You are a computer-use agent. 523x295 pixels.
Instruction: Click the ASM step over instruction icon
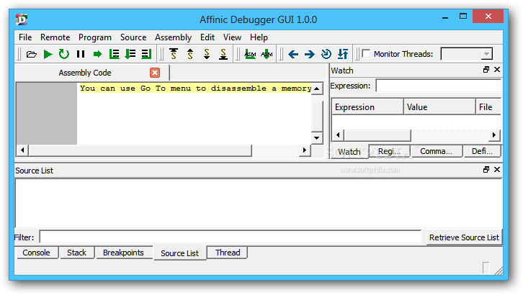pos(250,54)
